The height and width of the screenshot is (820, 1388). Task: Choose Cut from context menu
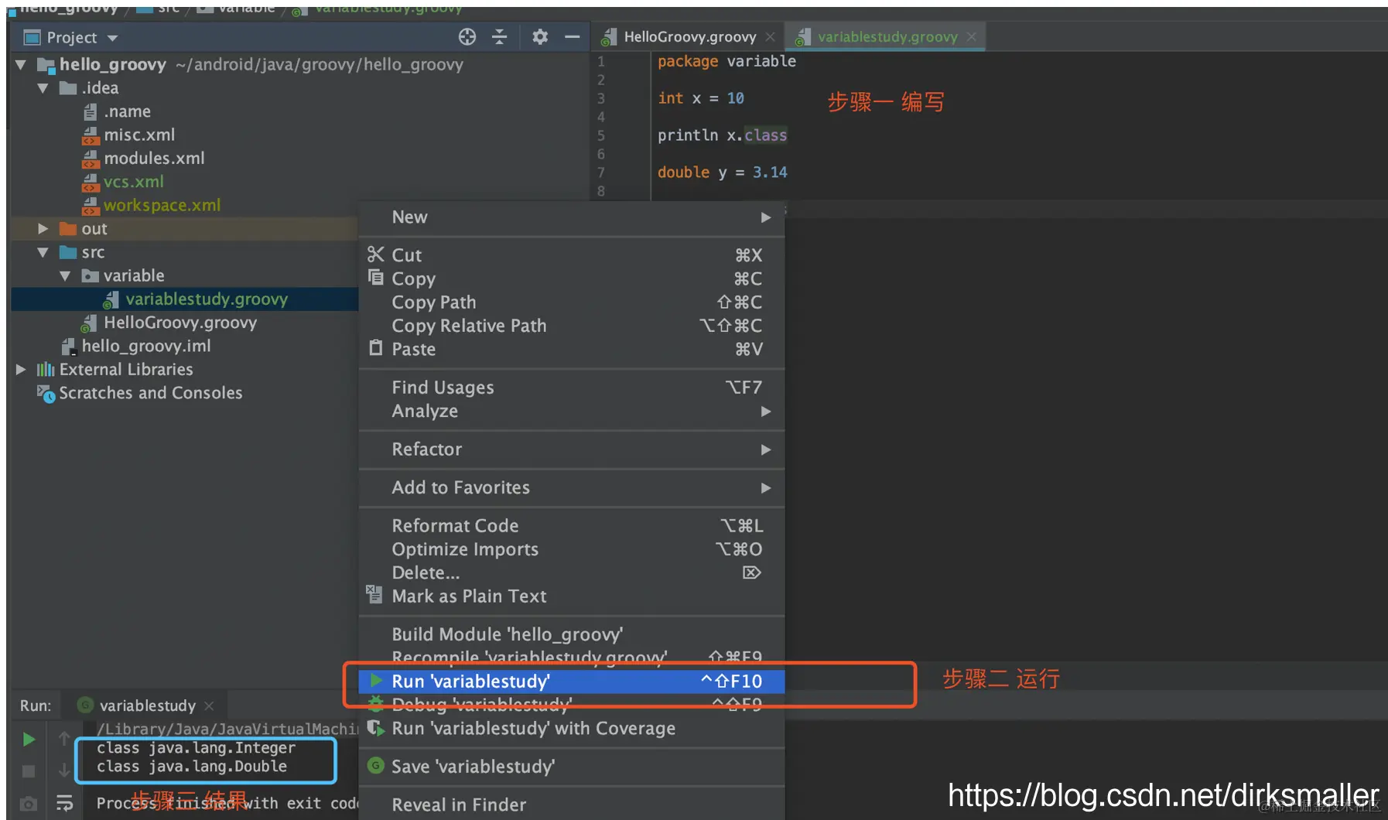point(572,255)
